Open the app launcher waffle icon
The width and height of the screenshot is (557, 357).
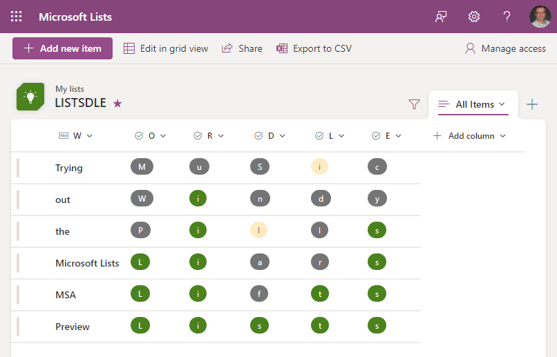[x=16, y=17]
